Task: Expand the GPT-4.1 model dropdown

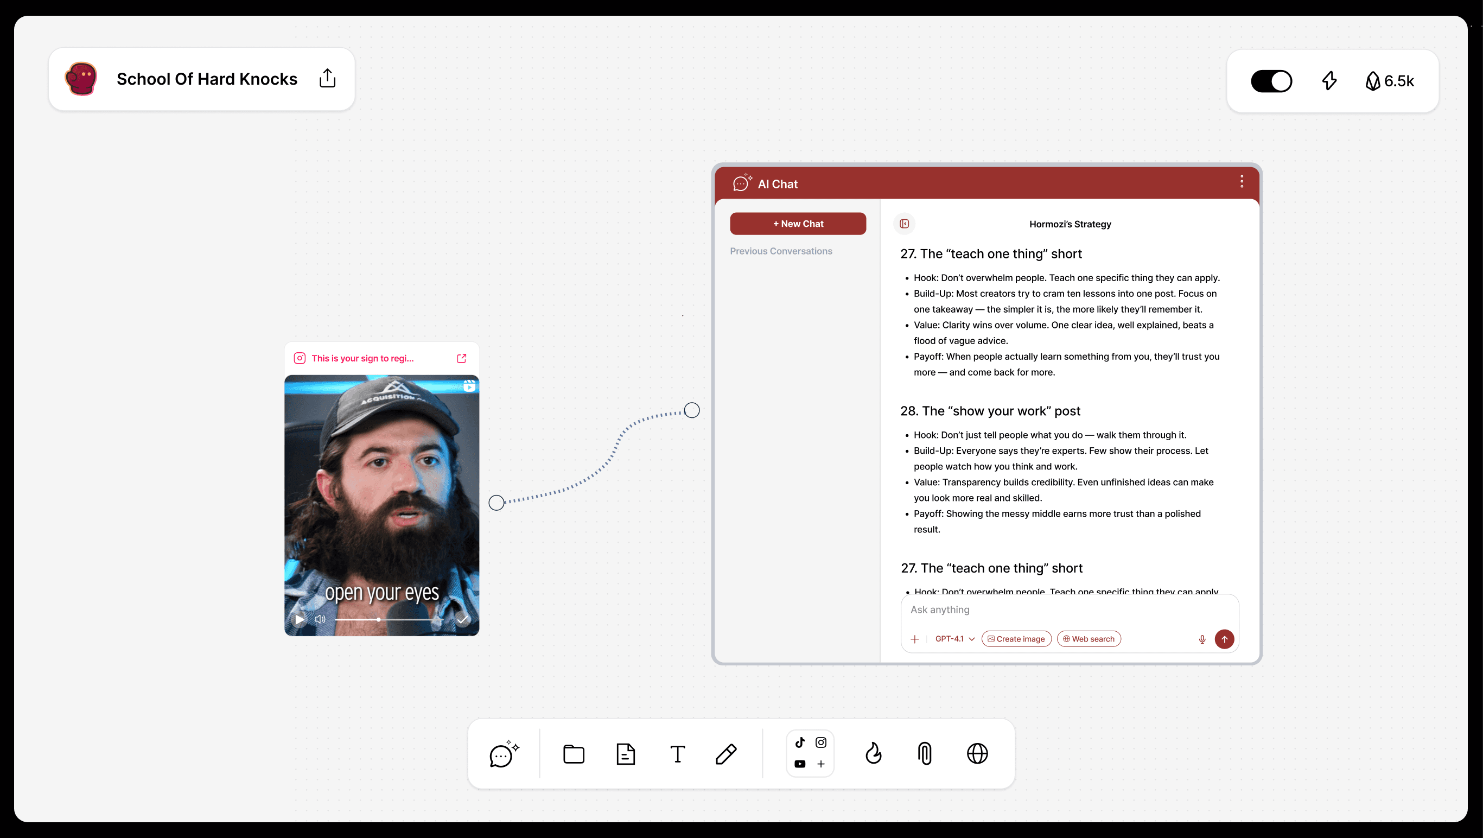Action: (x=954, y=639)
